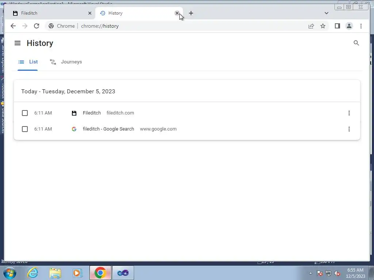Click the browser forward arrow
The width and height of the screenshot is (374, 280).
[x=25, y=26]
